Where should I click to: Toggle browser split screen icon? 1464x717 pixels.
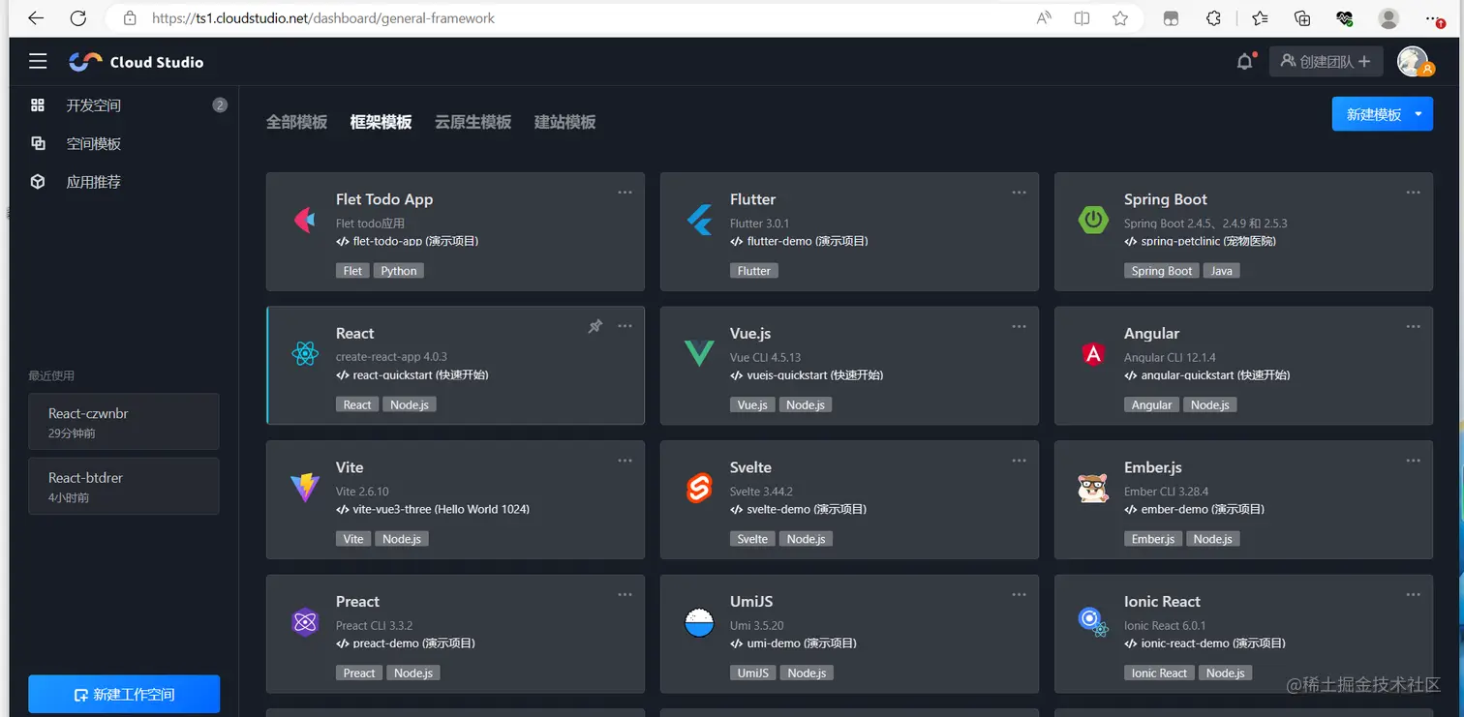coord(1082,17)
